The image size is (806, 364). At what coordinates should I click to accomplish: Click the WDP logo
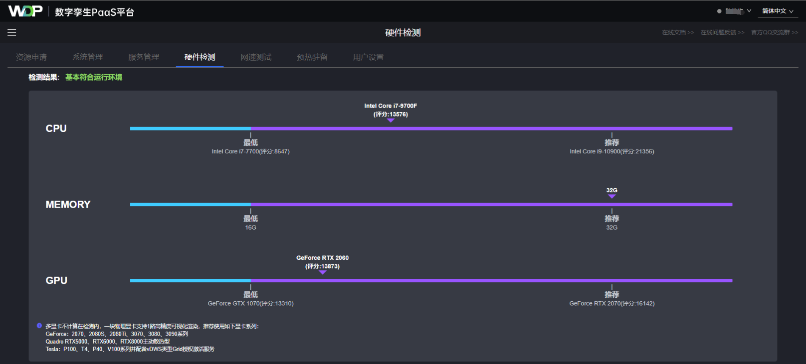pyautogui.click(x=25, y=11)
